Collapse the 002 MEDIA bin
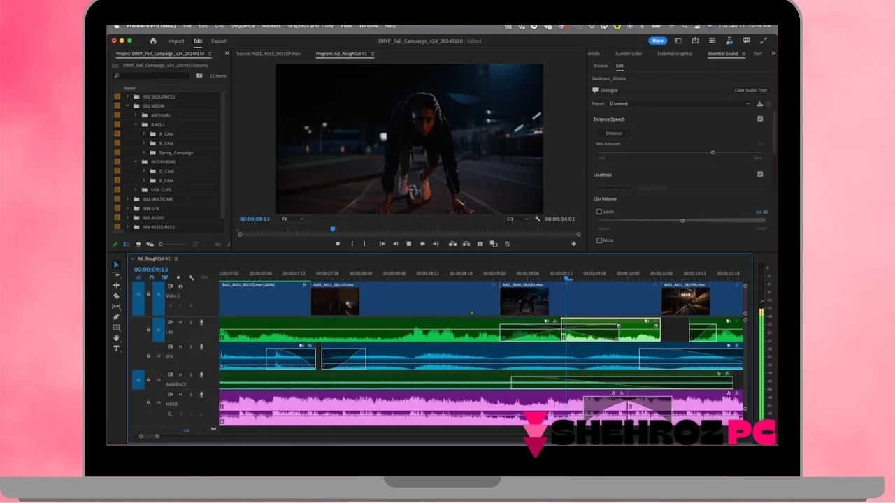This screenshot has height=503, width=895. pos(127,106)
